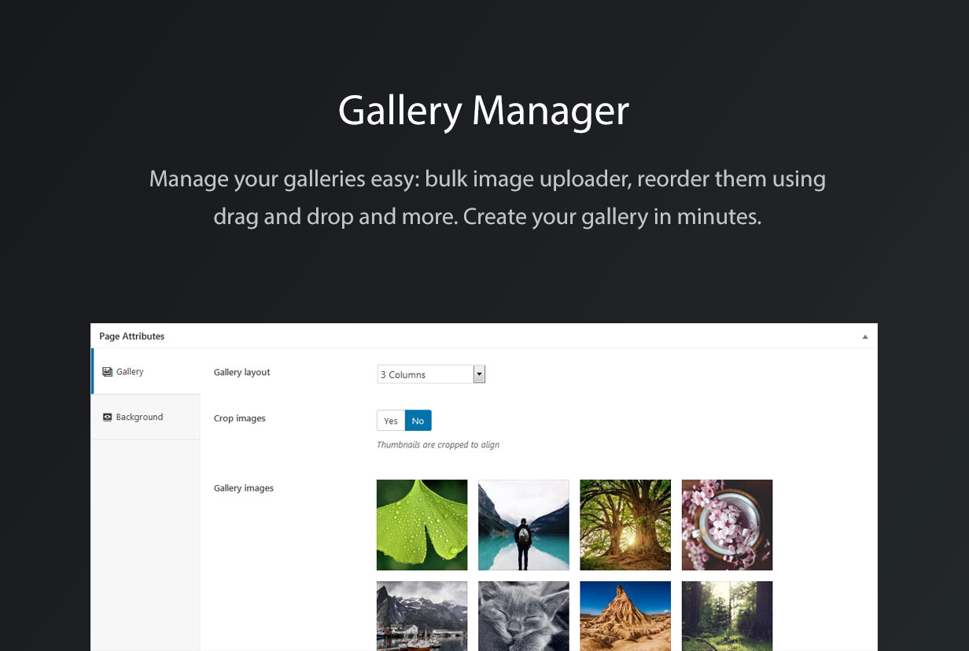Image resolution: width=969 pixels, height=651 pixels.
Task: Select the hiker at lake thumbnail
Action: click(524, 525)
